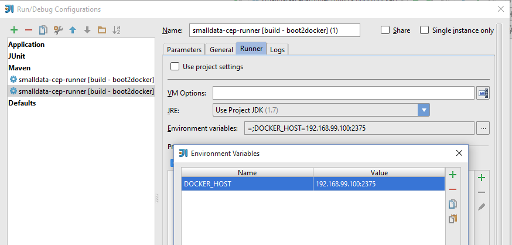Add a new run configuration
Viewport: 512px width, 245px height.
click(14, 30)
